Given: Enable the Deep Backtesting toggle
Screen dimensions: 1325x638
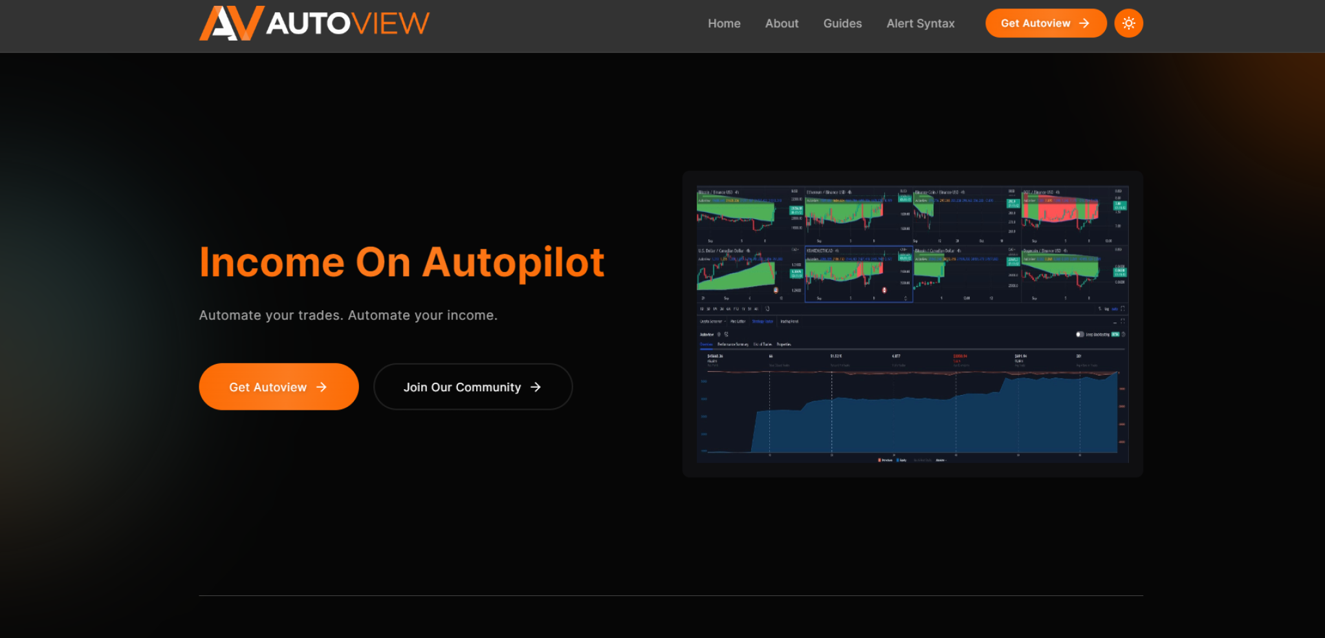Looking at the screenshot, I should (1080, 334).
